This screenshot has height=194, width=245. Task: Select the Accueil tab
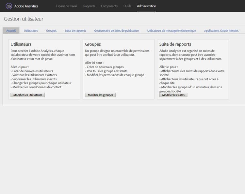[11, 31]
